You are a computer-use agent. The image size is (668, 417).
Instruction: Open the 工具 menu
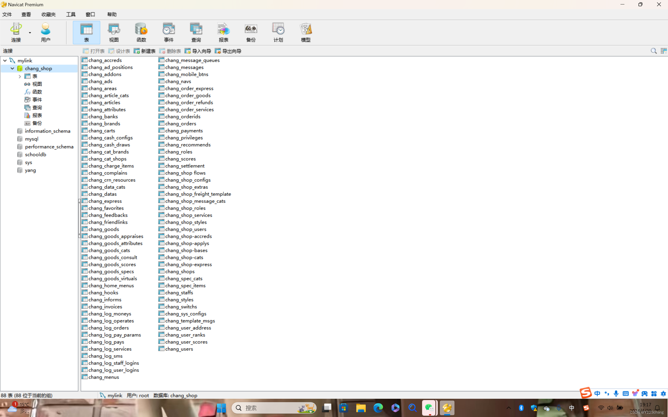point(71,14)
